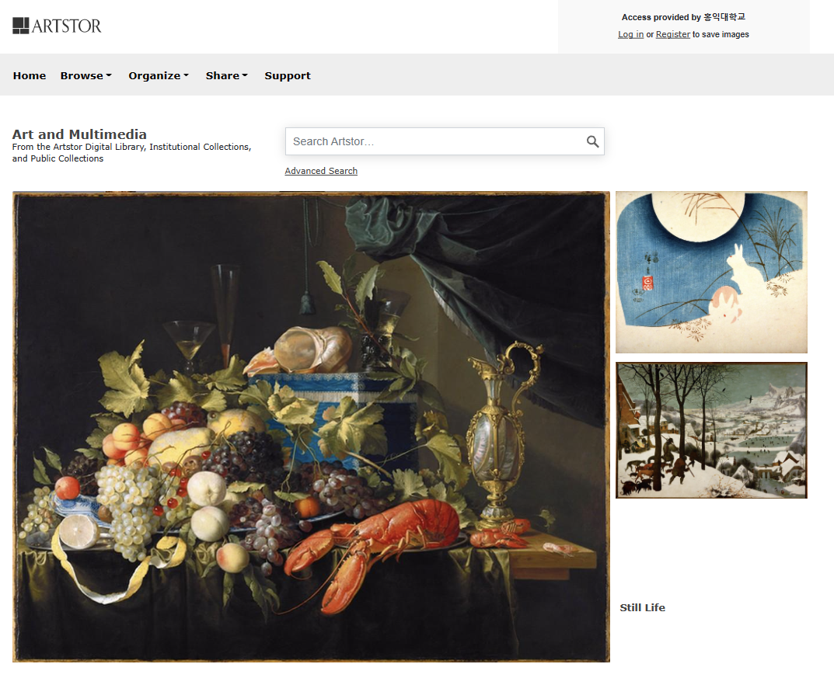Open the Home menu item

[30, 75]
